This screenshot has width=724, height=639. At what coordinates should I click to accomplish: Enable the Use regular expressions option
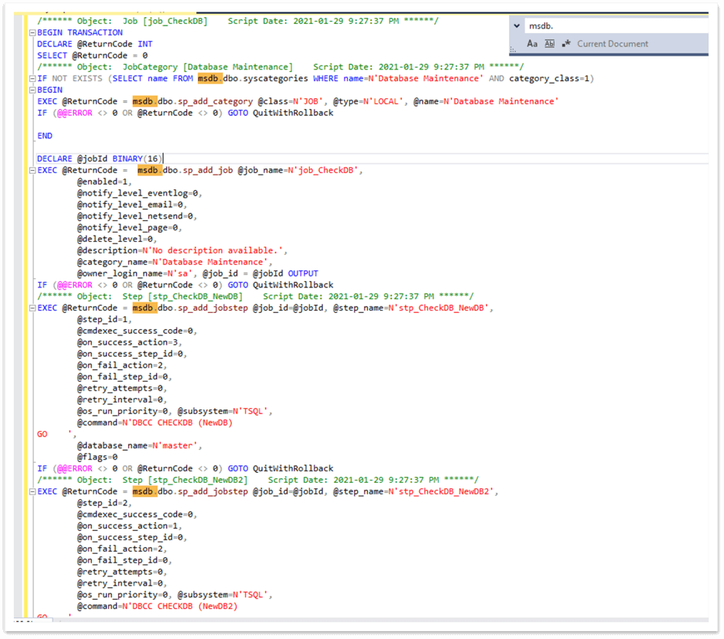(x=566, y=44)
